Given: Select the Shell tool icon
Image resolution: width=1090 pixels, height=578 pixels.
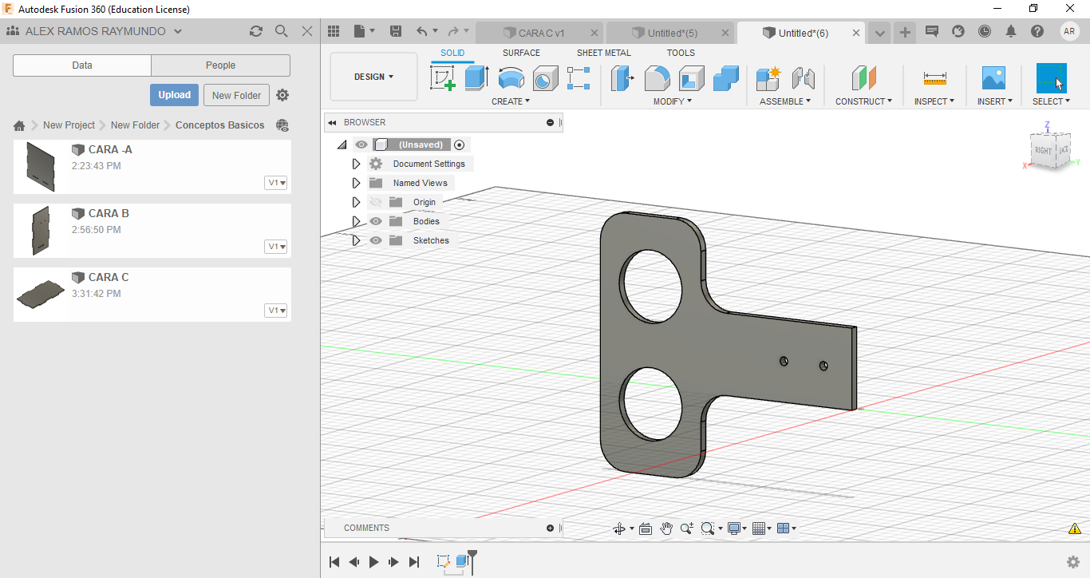Looking at the screenshot, I should pyautogui.click(x=691, y=78).
